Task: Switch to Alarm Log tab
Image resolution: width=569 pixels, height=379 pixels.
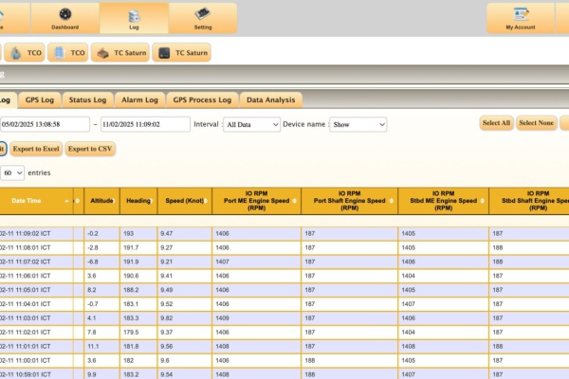Action: 139,100
